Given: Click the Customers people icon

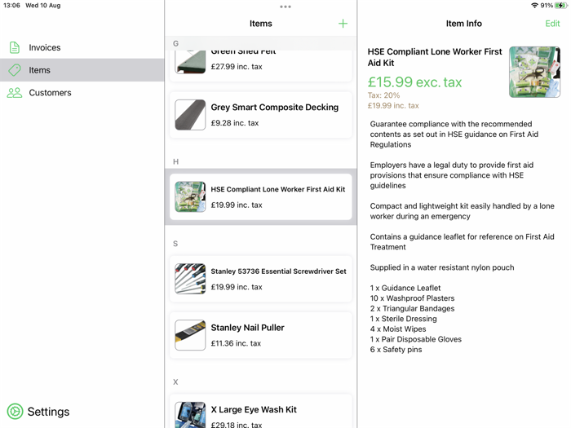Looking at the screenshot, I should 15,93.
